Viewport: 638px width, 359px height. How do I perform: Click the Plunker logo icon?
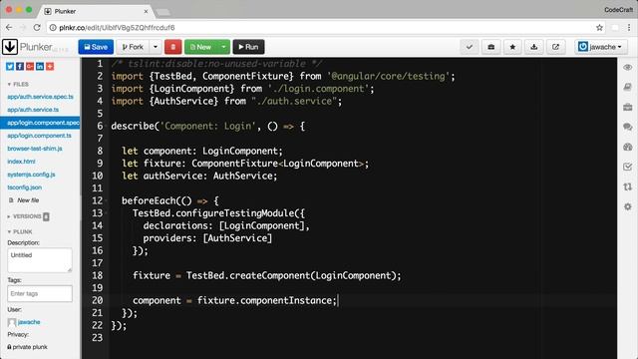pos(10,47)
